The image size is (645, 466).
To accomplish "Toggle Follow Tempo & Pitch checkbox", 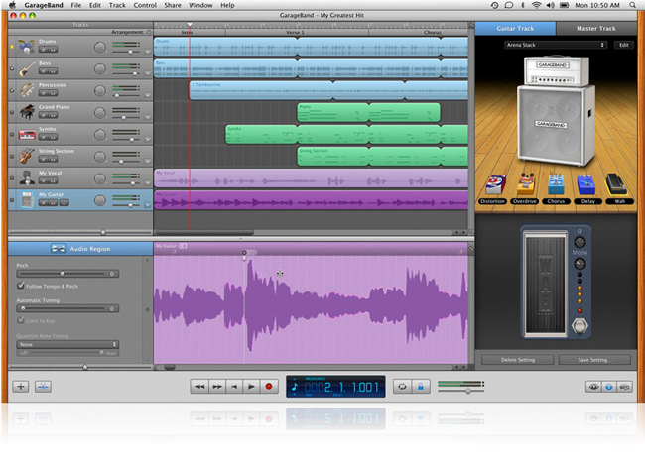I will (x=19, y=286).
